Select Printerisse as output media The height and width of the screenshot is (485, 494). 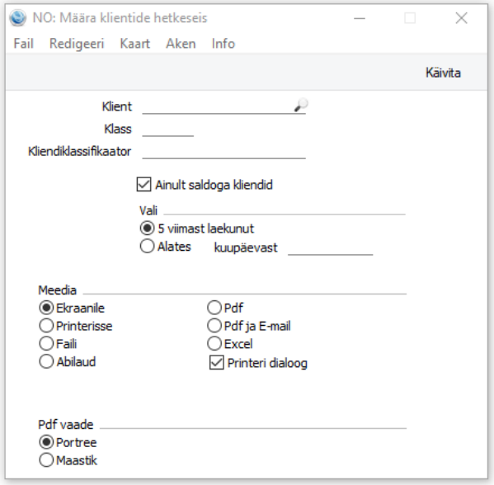click(x=46, y=326)
